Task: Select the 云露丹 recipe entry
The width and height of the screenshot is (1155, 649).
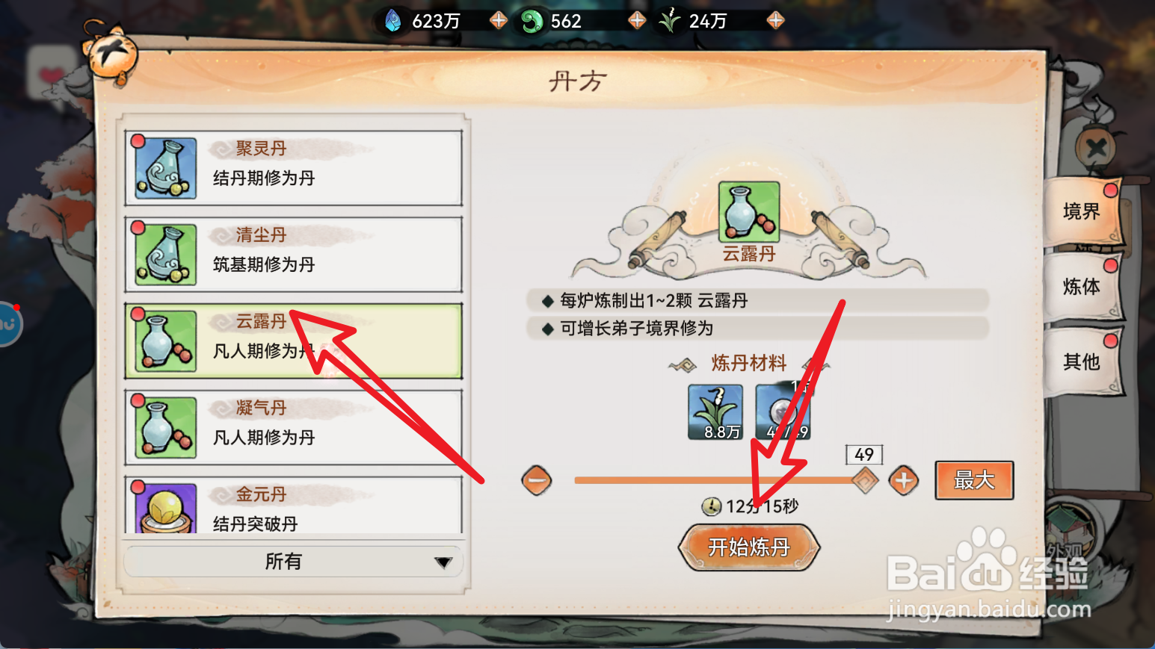Action: 294,341
